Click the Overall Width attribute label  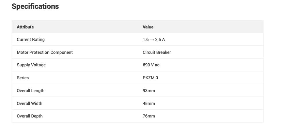(30, 104)
